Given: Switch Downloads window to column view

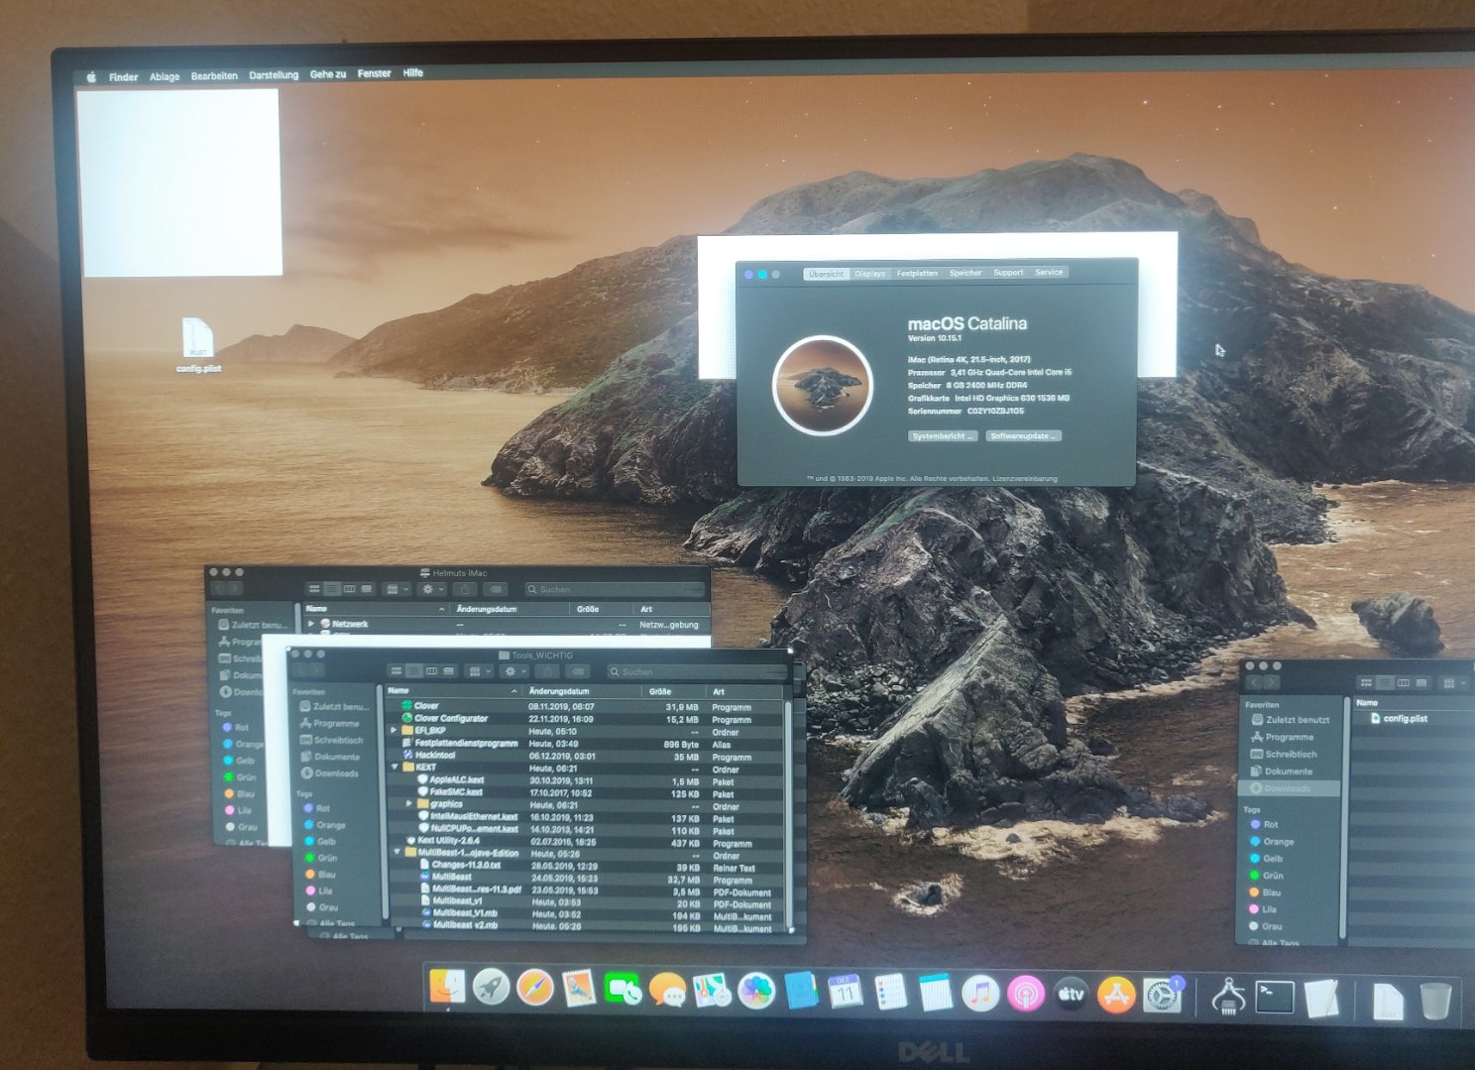Looking at the screenshot, I should click(x=1403, y=682).
